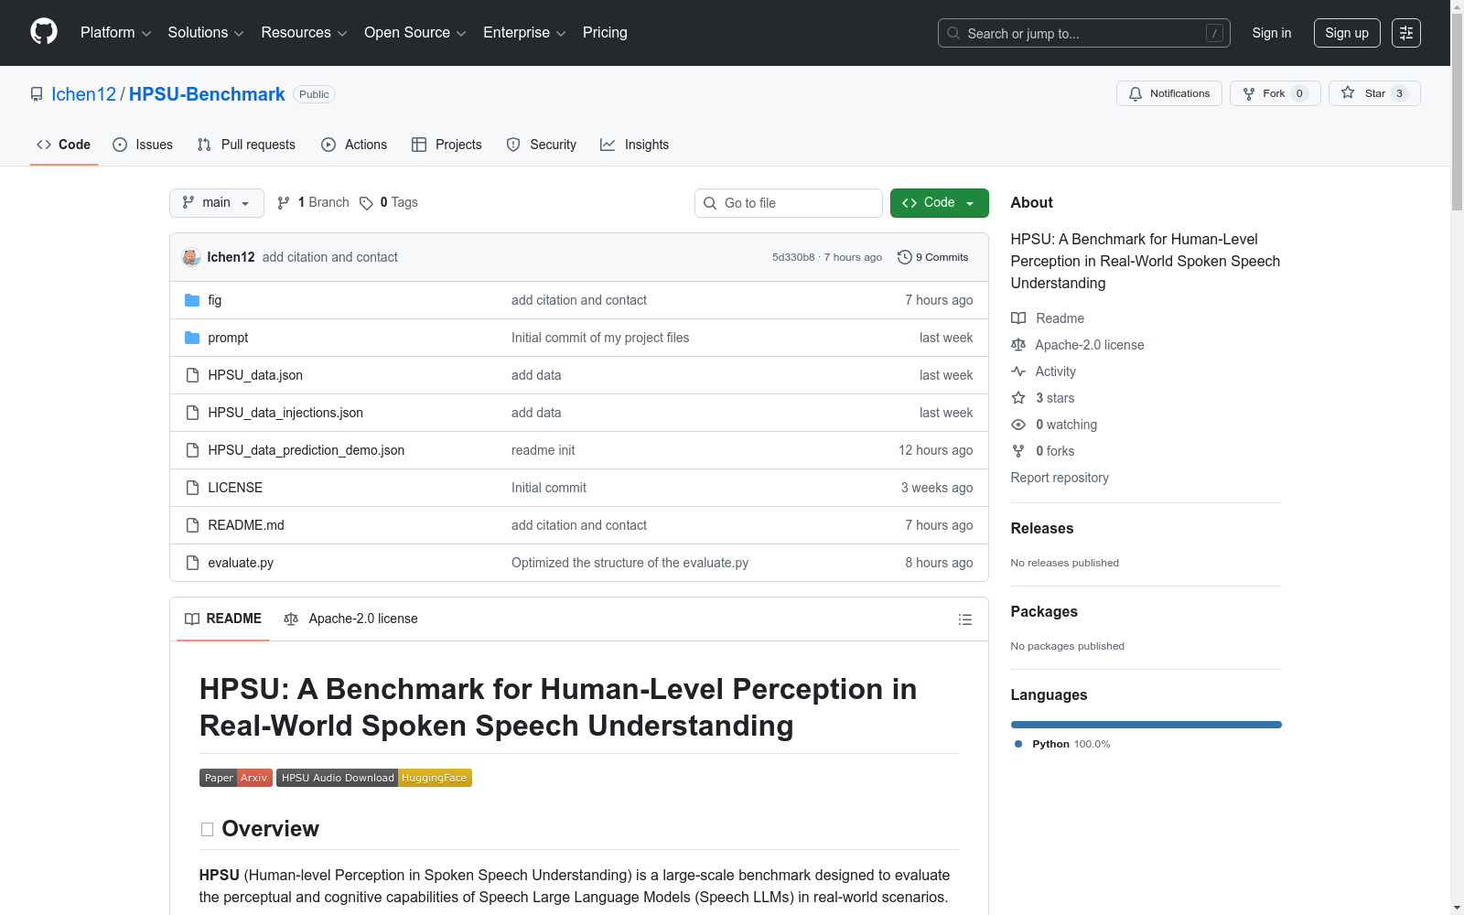
Task: Open the README.md file
Action: pyautogui.click(x=246, y=525)
